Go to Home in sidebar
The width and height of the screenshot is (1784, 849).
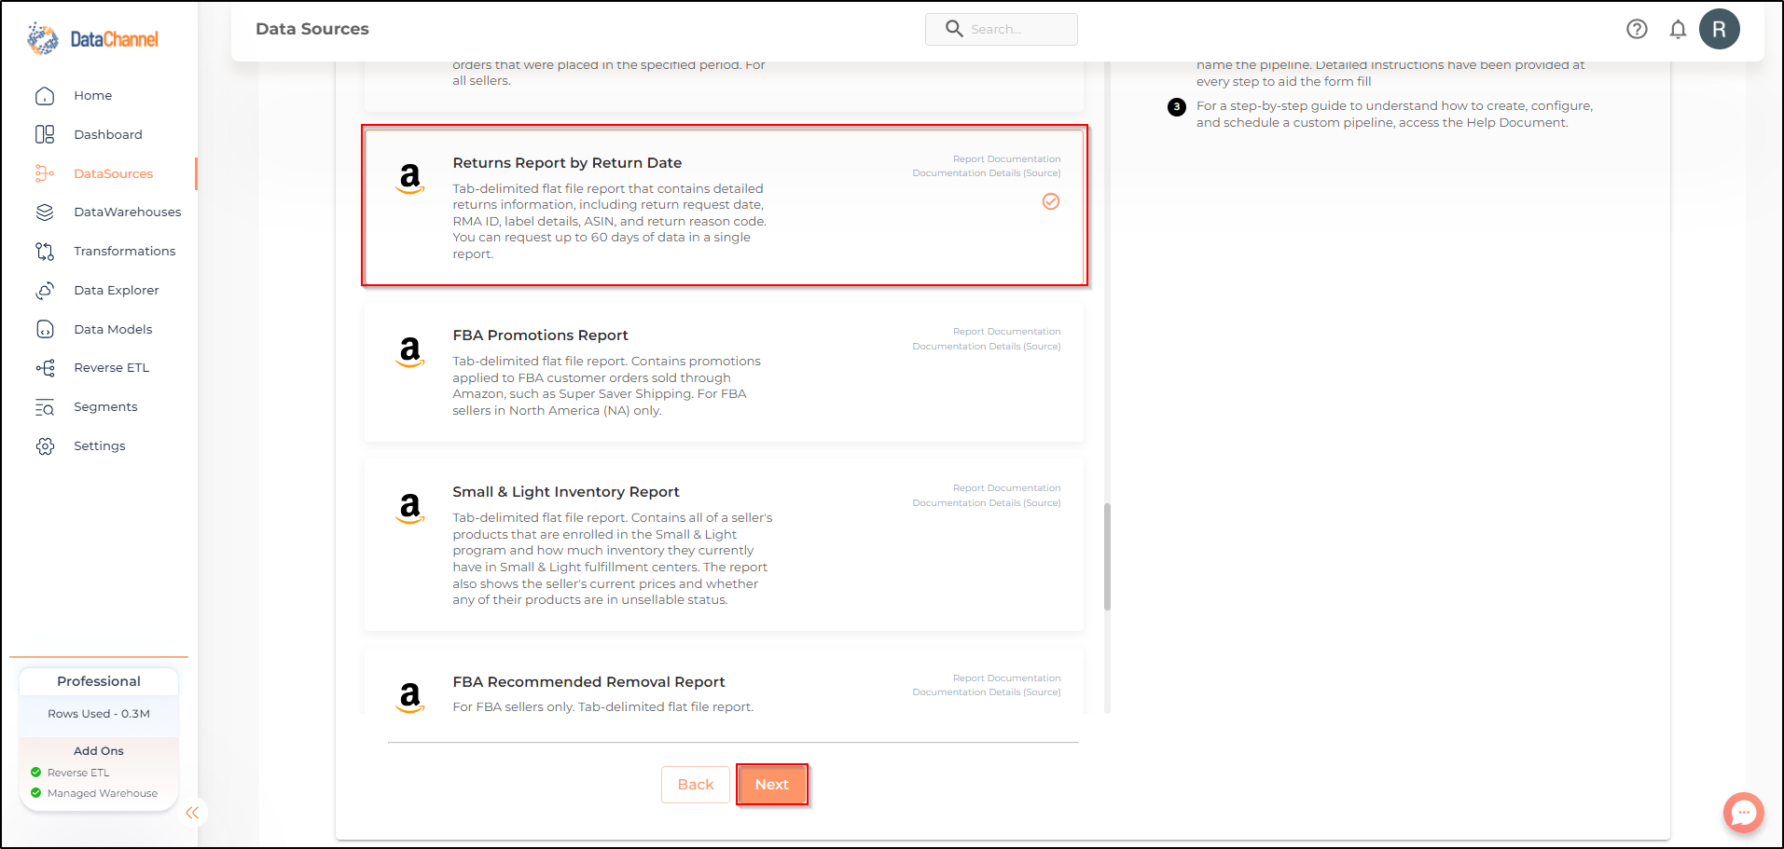coord(93,96)
